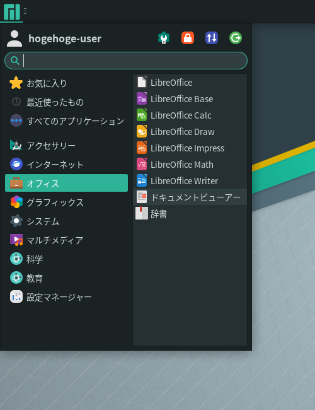315x410 pixels.
Task: Log out using green arrow icon
Action: [x=236, y=38]
